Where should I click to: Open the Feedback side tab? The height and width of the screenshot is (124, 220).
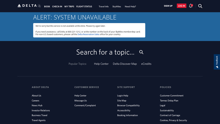click(x=217, y=62)
